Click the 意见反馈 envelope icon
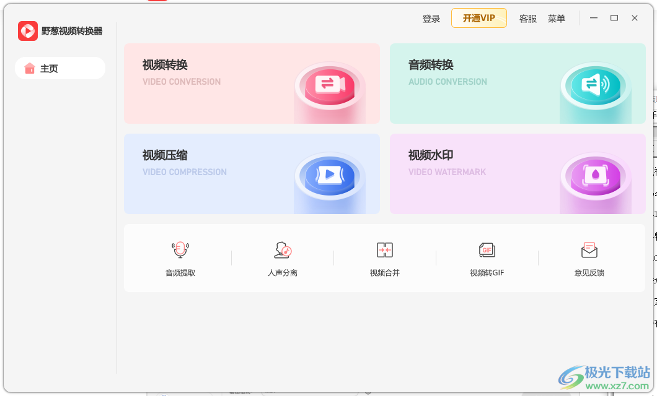Screen dimensions: 657x396 [x=589, y=249]
